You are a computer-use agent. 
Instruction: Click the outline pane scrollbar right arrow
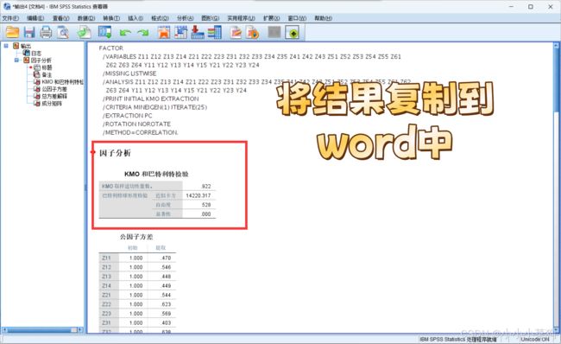click(79, 329)
